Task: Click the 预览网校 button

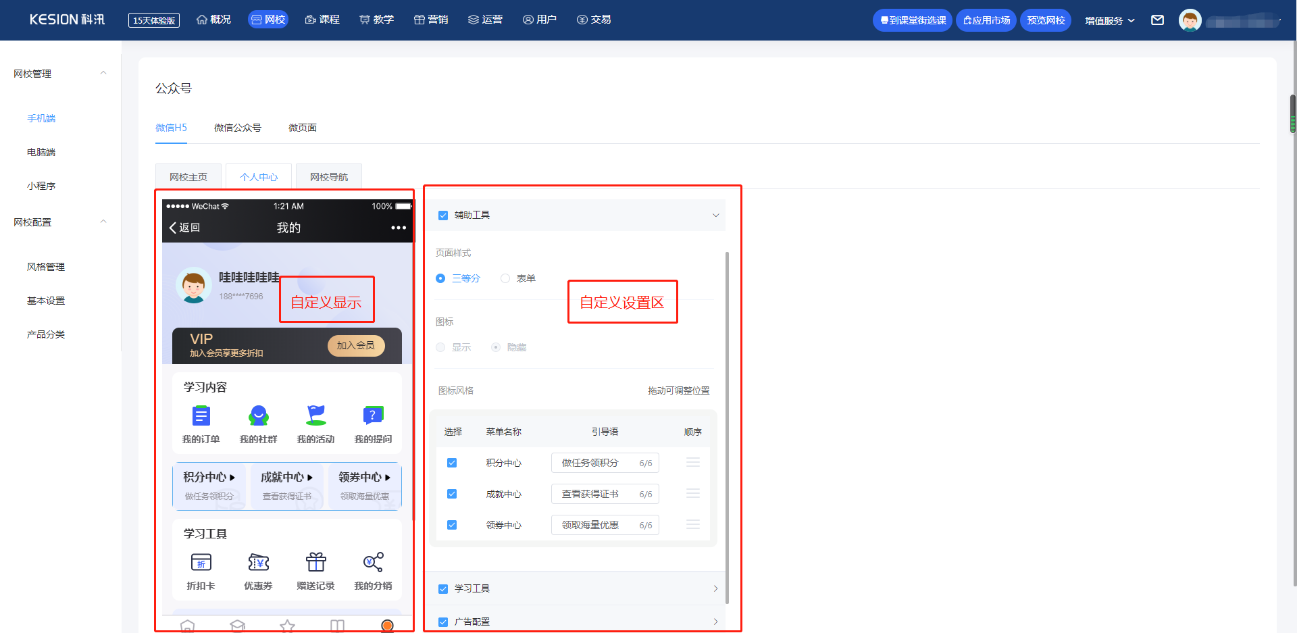Action: click(x=1046, y=20)
